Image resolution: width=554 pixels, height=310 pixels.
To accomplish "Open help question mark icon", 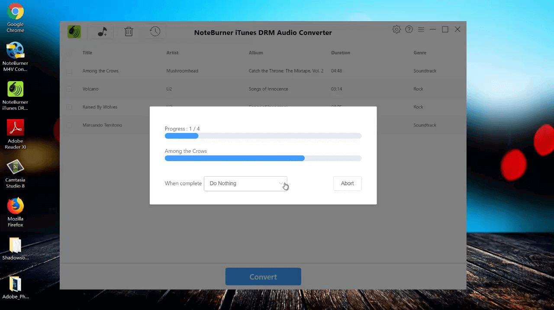I will [x=409, y=29].
